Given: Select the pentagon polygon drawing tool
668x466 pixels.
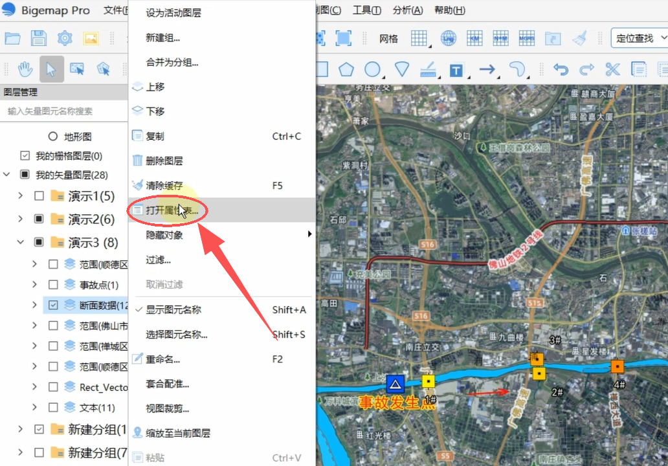Looking at the screenshot, I should click(346, 69).
